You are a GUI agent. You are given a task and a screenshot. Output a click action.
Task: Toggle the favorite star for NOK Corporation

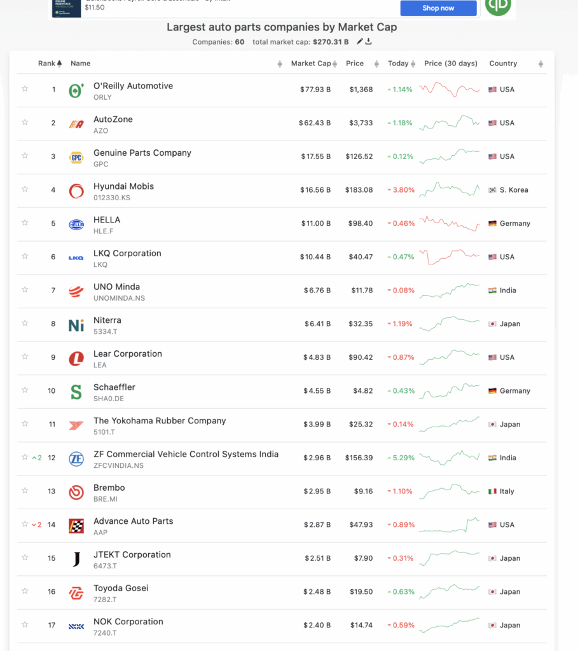(25, 624)
